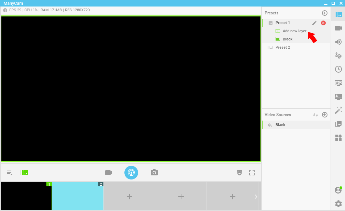The height and width of the screenshot is (211, 345).
Task: Add a new video source
Action: click(x=324, y=115)
